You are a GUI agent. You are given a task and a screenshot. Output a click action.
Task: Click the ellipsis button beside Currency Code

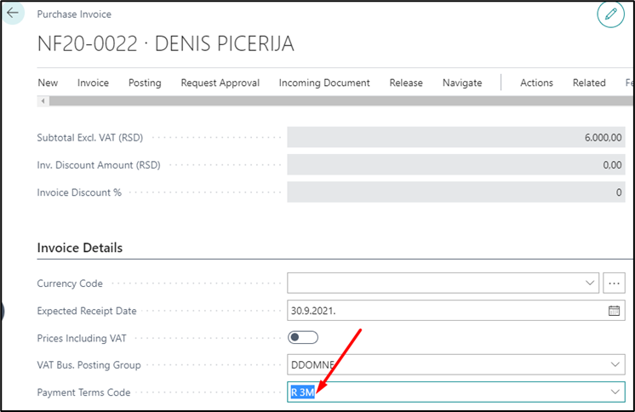click(x=614, y=283)
